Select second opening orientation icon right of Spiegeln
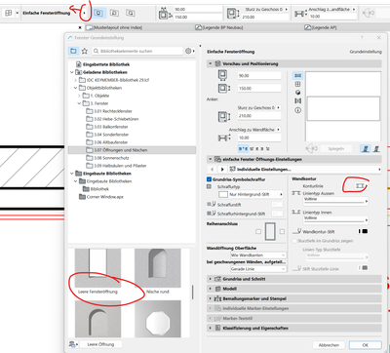 click(376, 149)
